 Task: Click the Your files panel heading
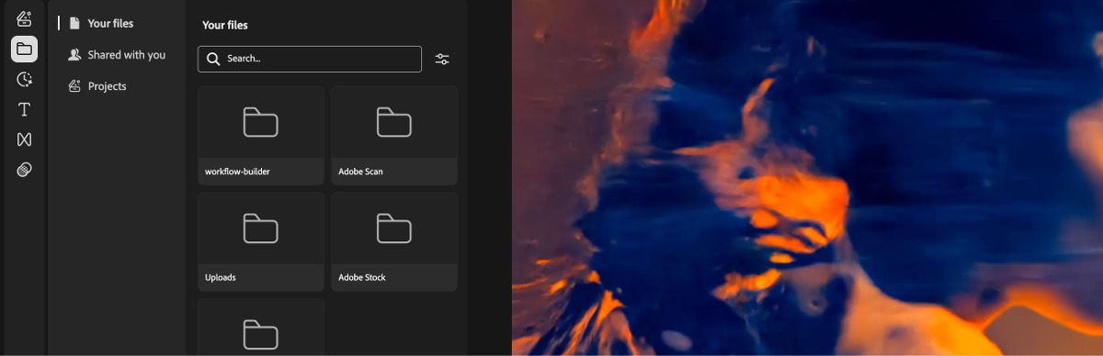click(225, 26)
